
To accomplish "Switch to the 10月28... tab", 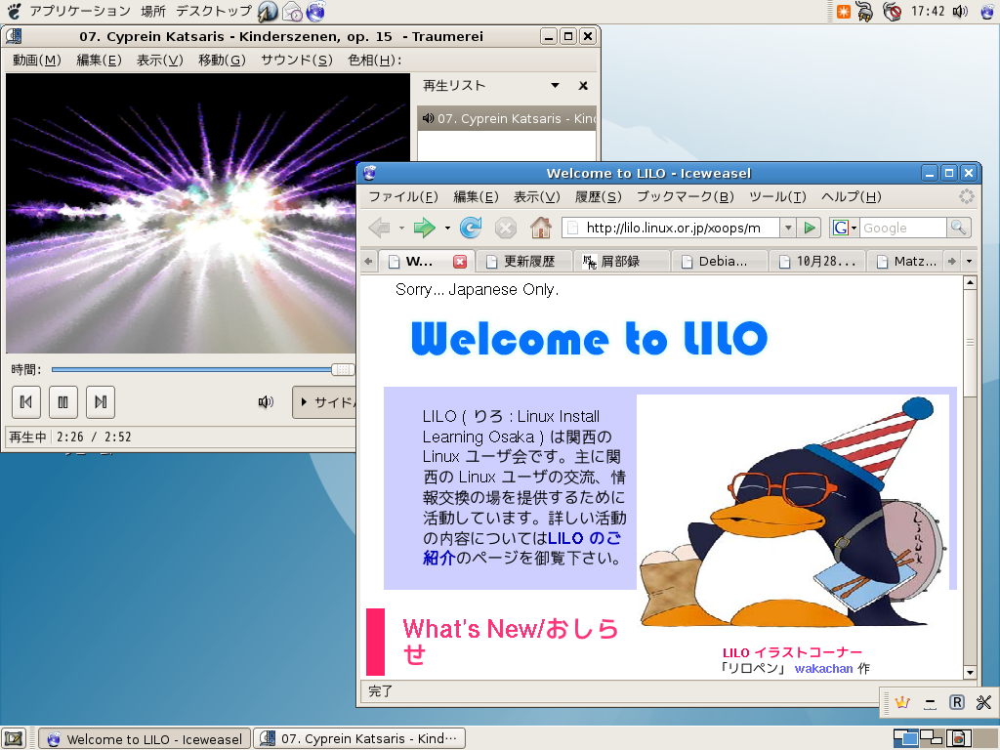I will 817,262.
